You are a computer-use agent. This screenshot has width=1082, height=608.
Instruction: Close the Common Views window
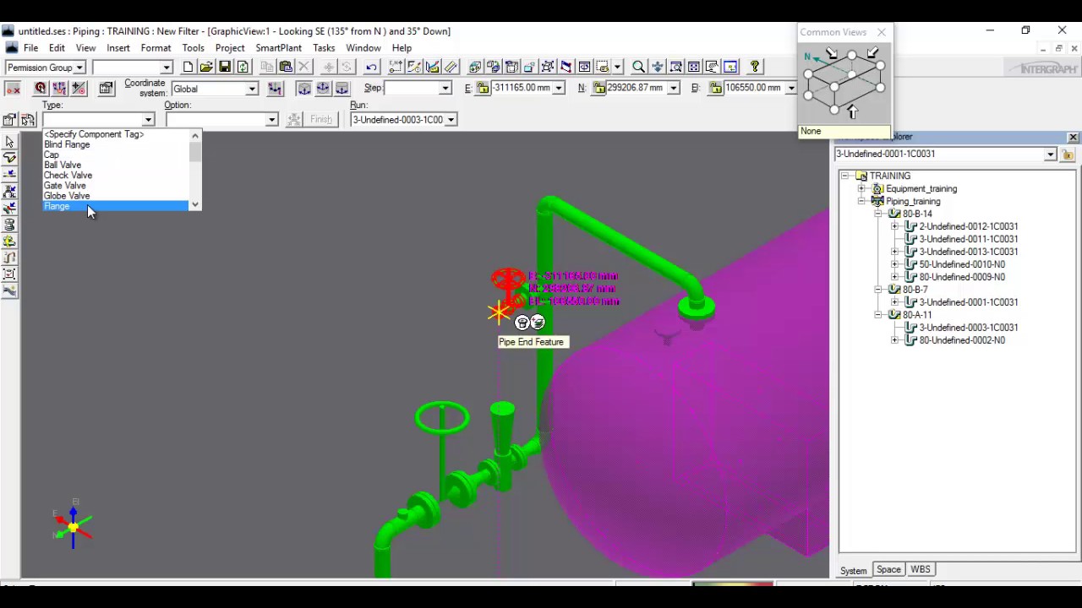(x=882, y=32)
